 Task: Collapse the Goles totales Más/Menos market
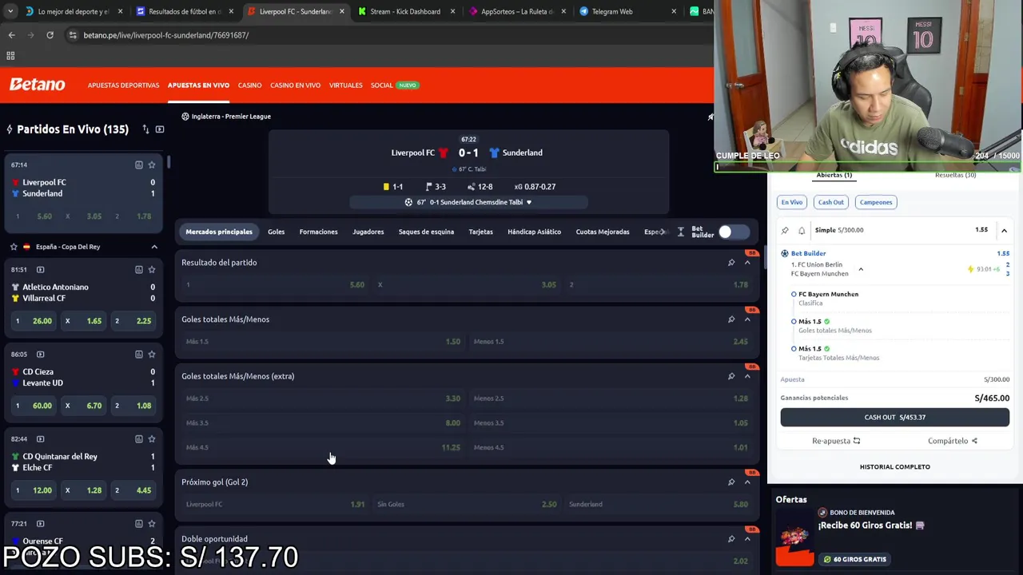pos(747,319)
